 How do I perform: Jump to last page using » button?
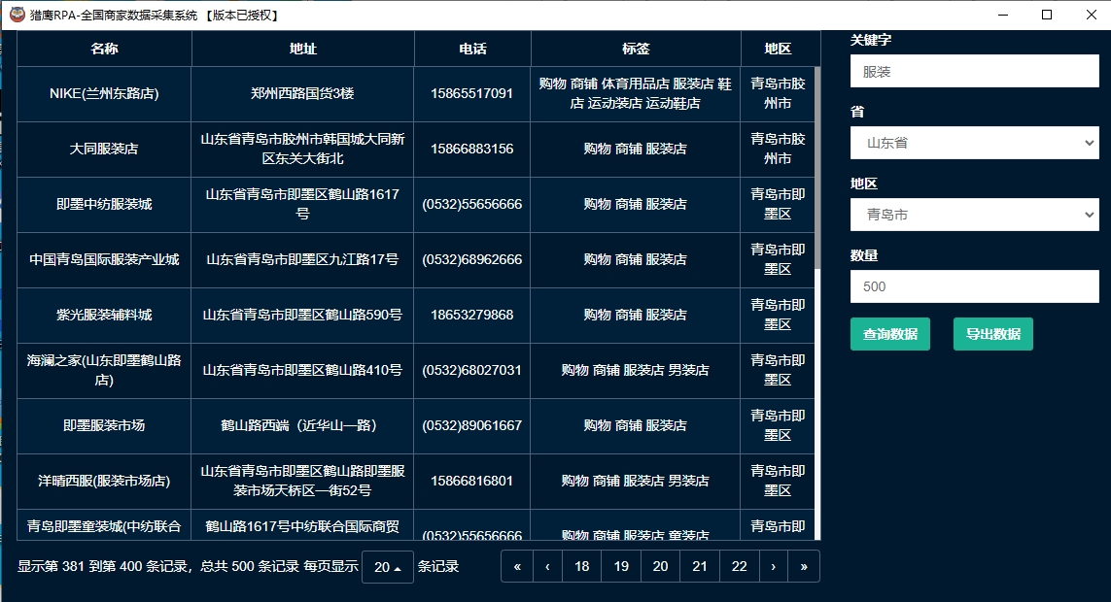(x=804, y=566)
